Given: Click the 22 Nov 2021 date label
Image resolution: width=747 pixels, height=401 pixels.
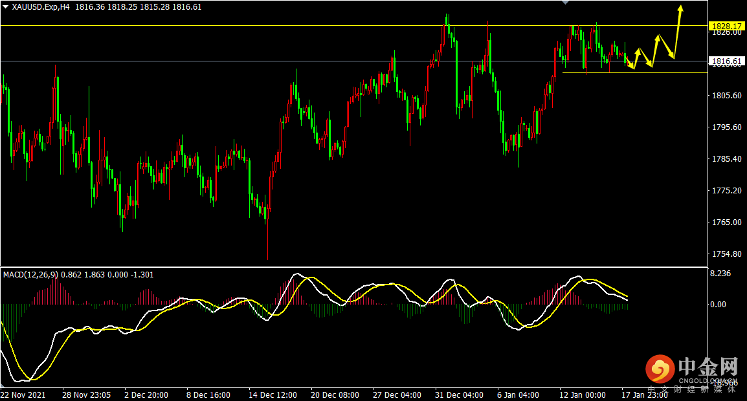Looking at the screenshot, I should coord(23,395).
